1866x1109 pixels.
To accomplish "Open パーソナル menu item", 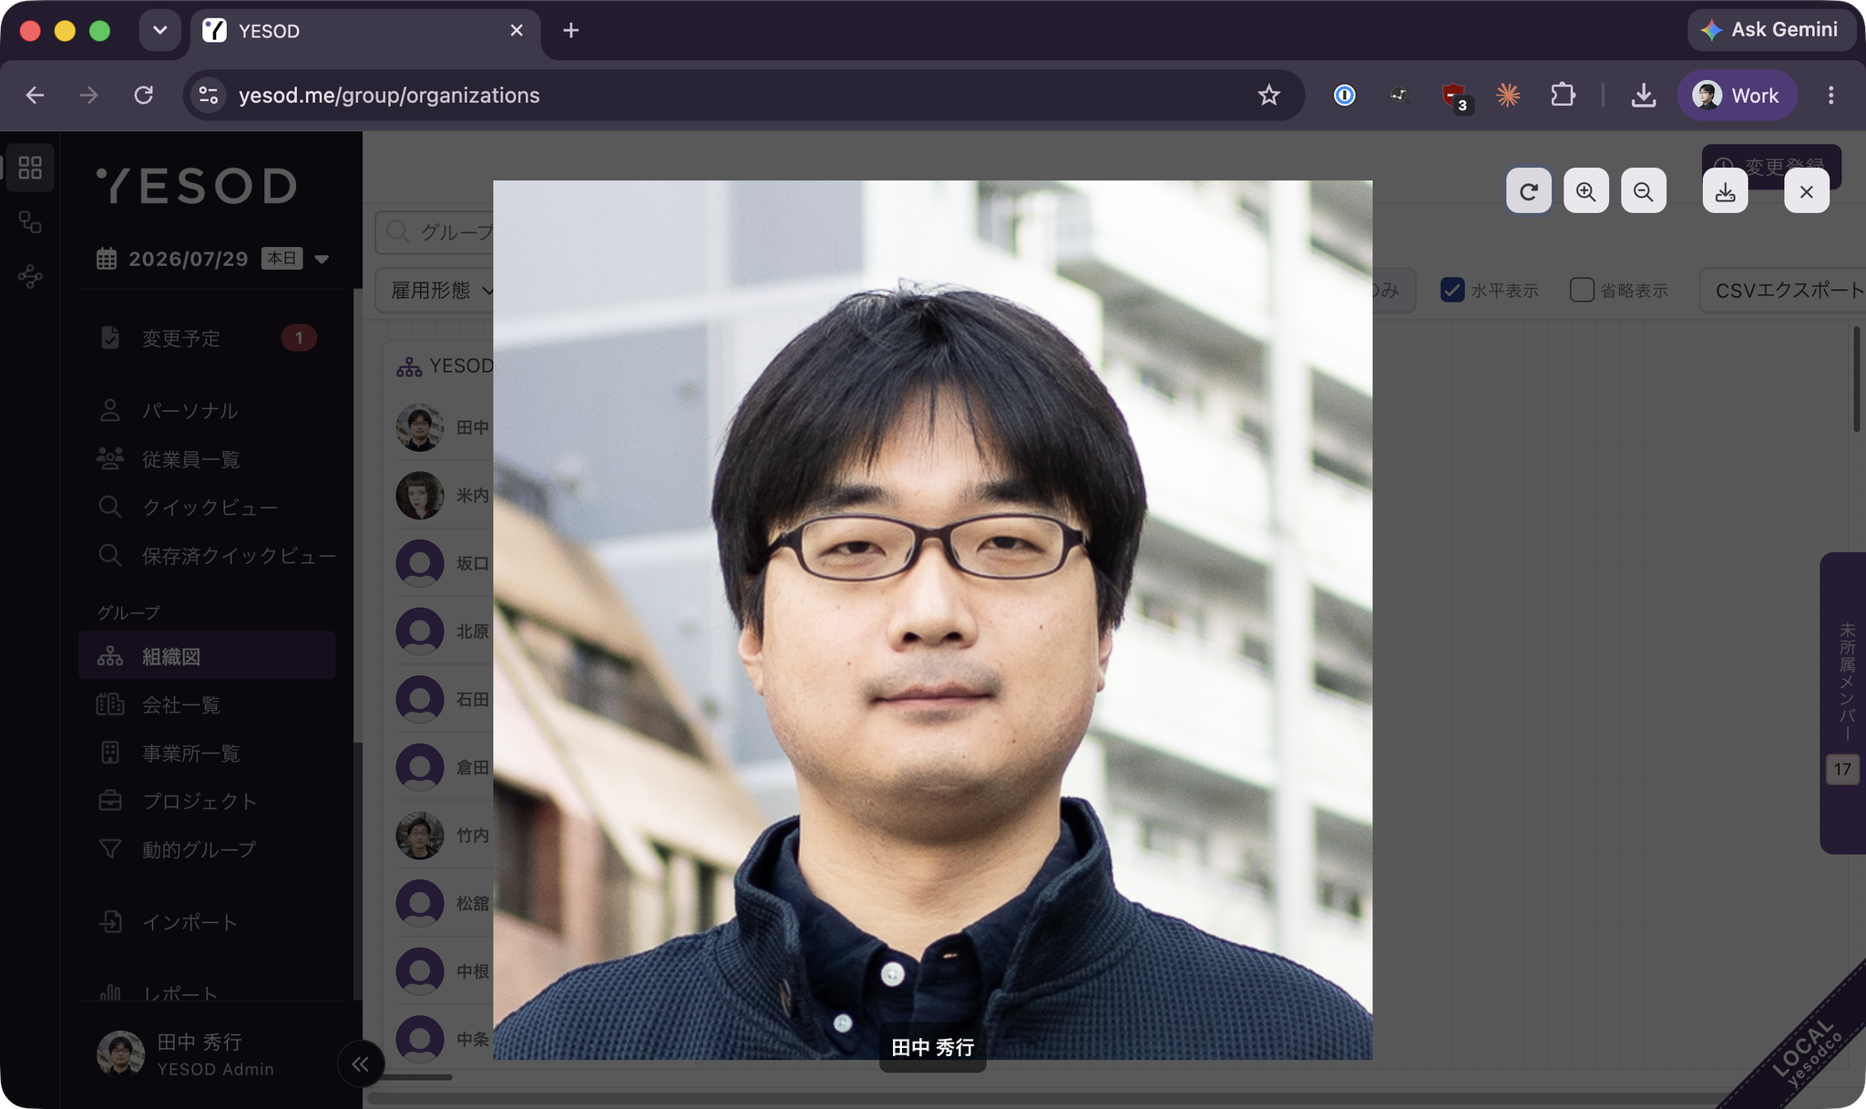I will point(207,411).
